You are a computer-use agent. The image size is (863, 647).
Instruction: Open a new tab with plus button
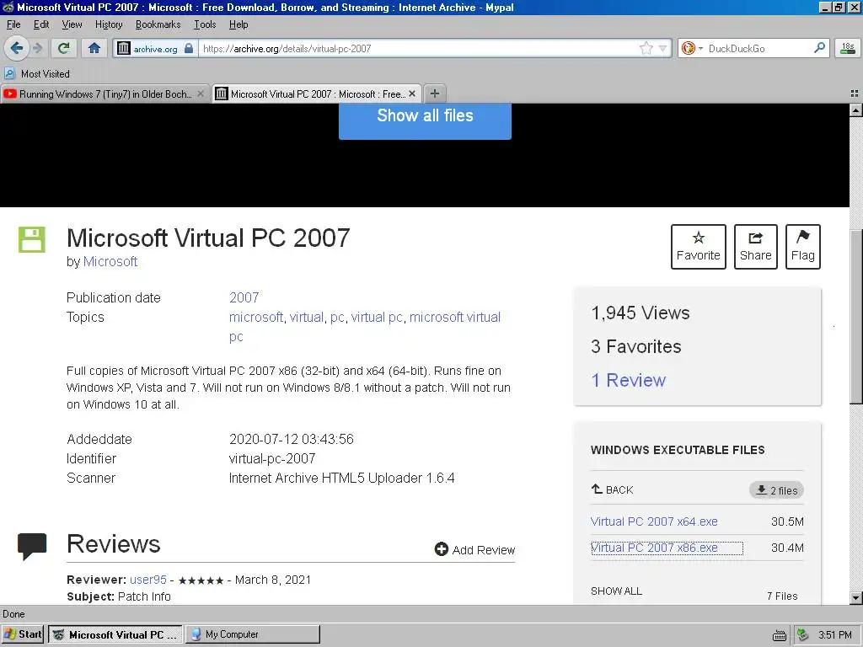click(434, 94)
